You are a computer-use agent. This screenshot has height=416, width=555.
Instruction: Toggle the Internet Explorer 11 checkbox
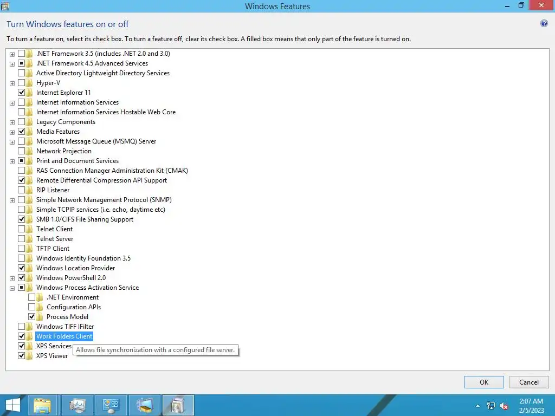click(x=21, y=92)
